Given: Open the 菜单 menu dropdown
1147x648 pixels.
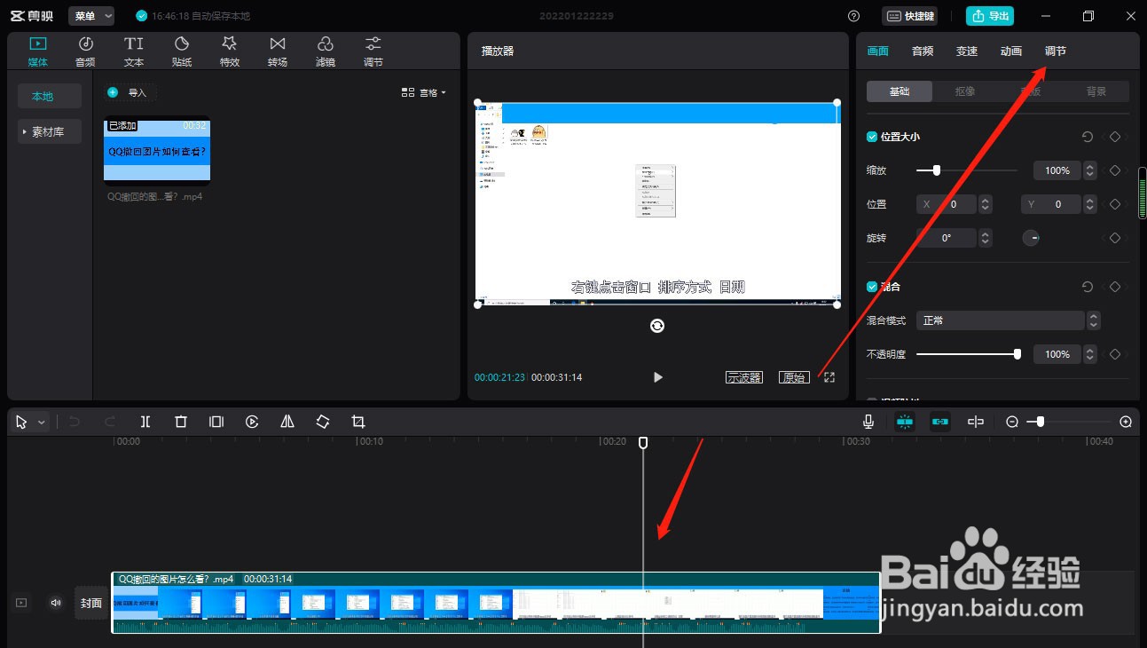Looking at the screenshot, I should pos(91,16).
